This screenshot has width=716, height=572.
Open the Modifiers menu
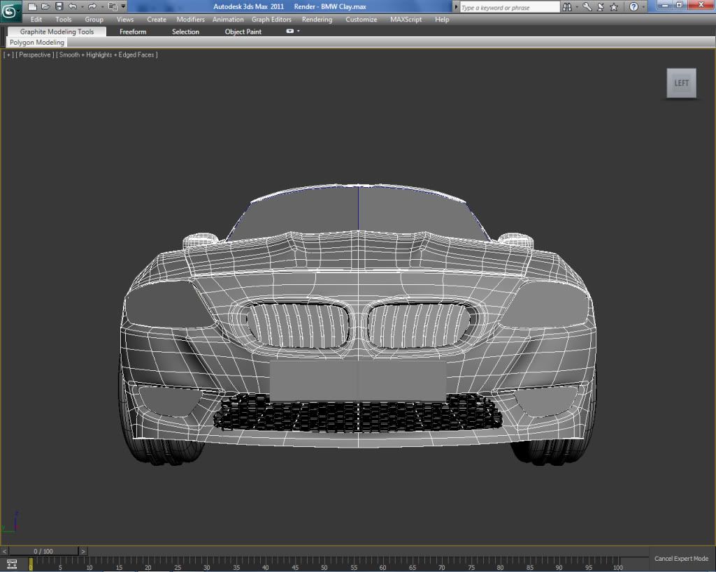pyautogui.click(x=190, y=19)
